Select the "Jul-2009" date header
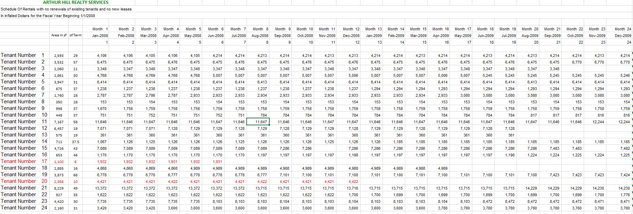This screenshot has height=214, width=633. (x=509, y=36)
